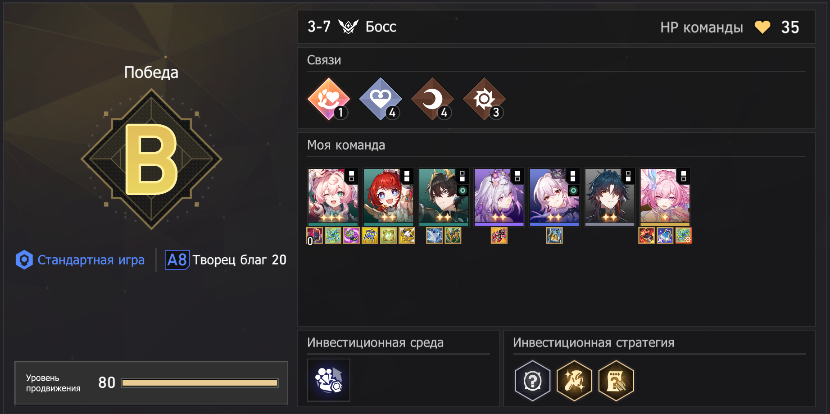Click the Стандартная игра mode label
The height and width of the screenshot is (414, 830).
(91, 260)
